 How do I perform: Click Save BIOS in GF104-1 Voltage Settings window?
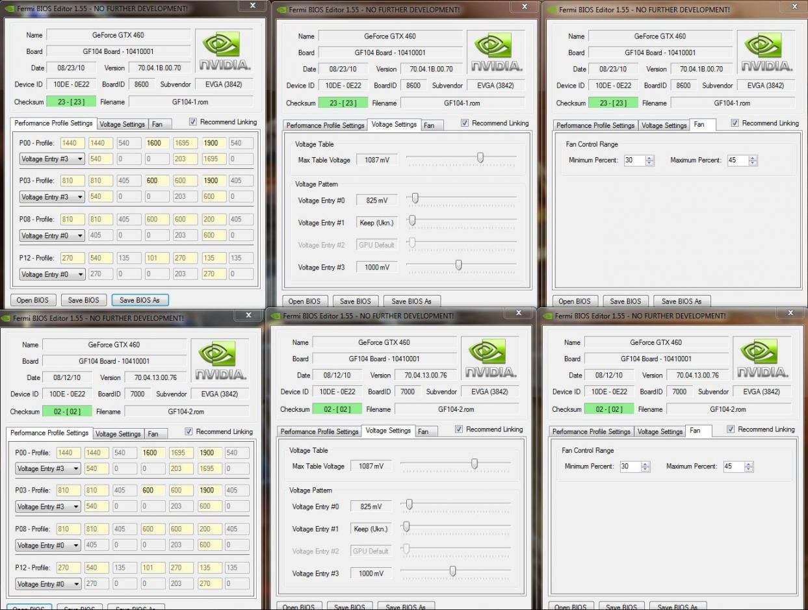click(x=356, y=301)
